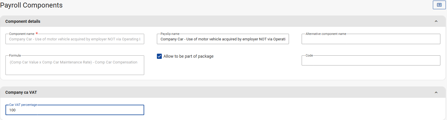
Task: Click the 'Payslip name' floating label
Action: point(170,34)
